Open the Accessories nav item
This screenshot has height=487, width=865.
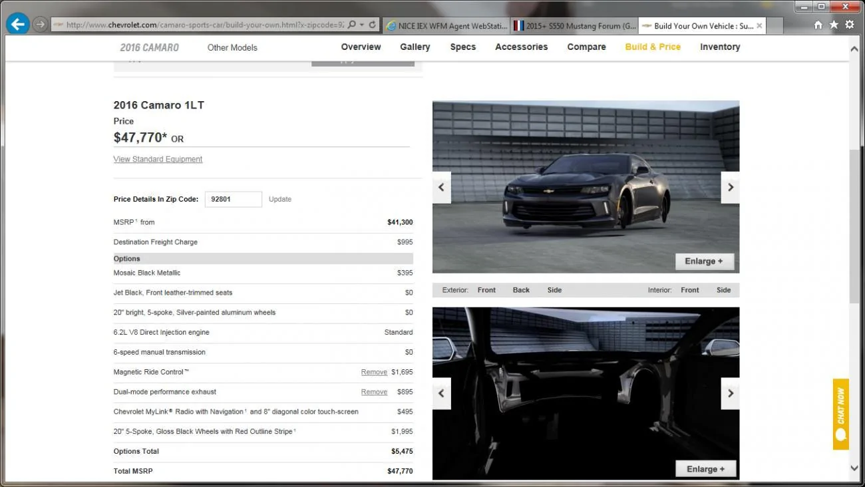coord(522,47)
